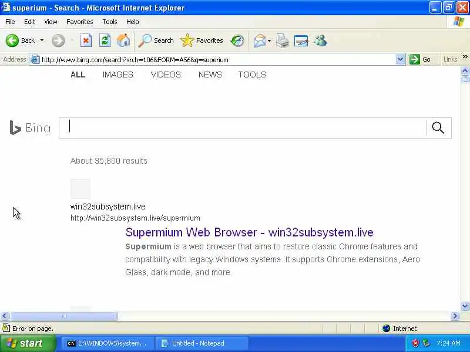Click the vertical scrollbar thumb
Screen dimensions: 470x352
[465, 79]
